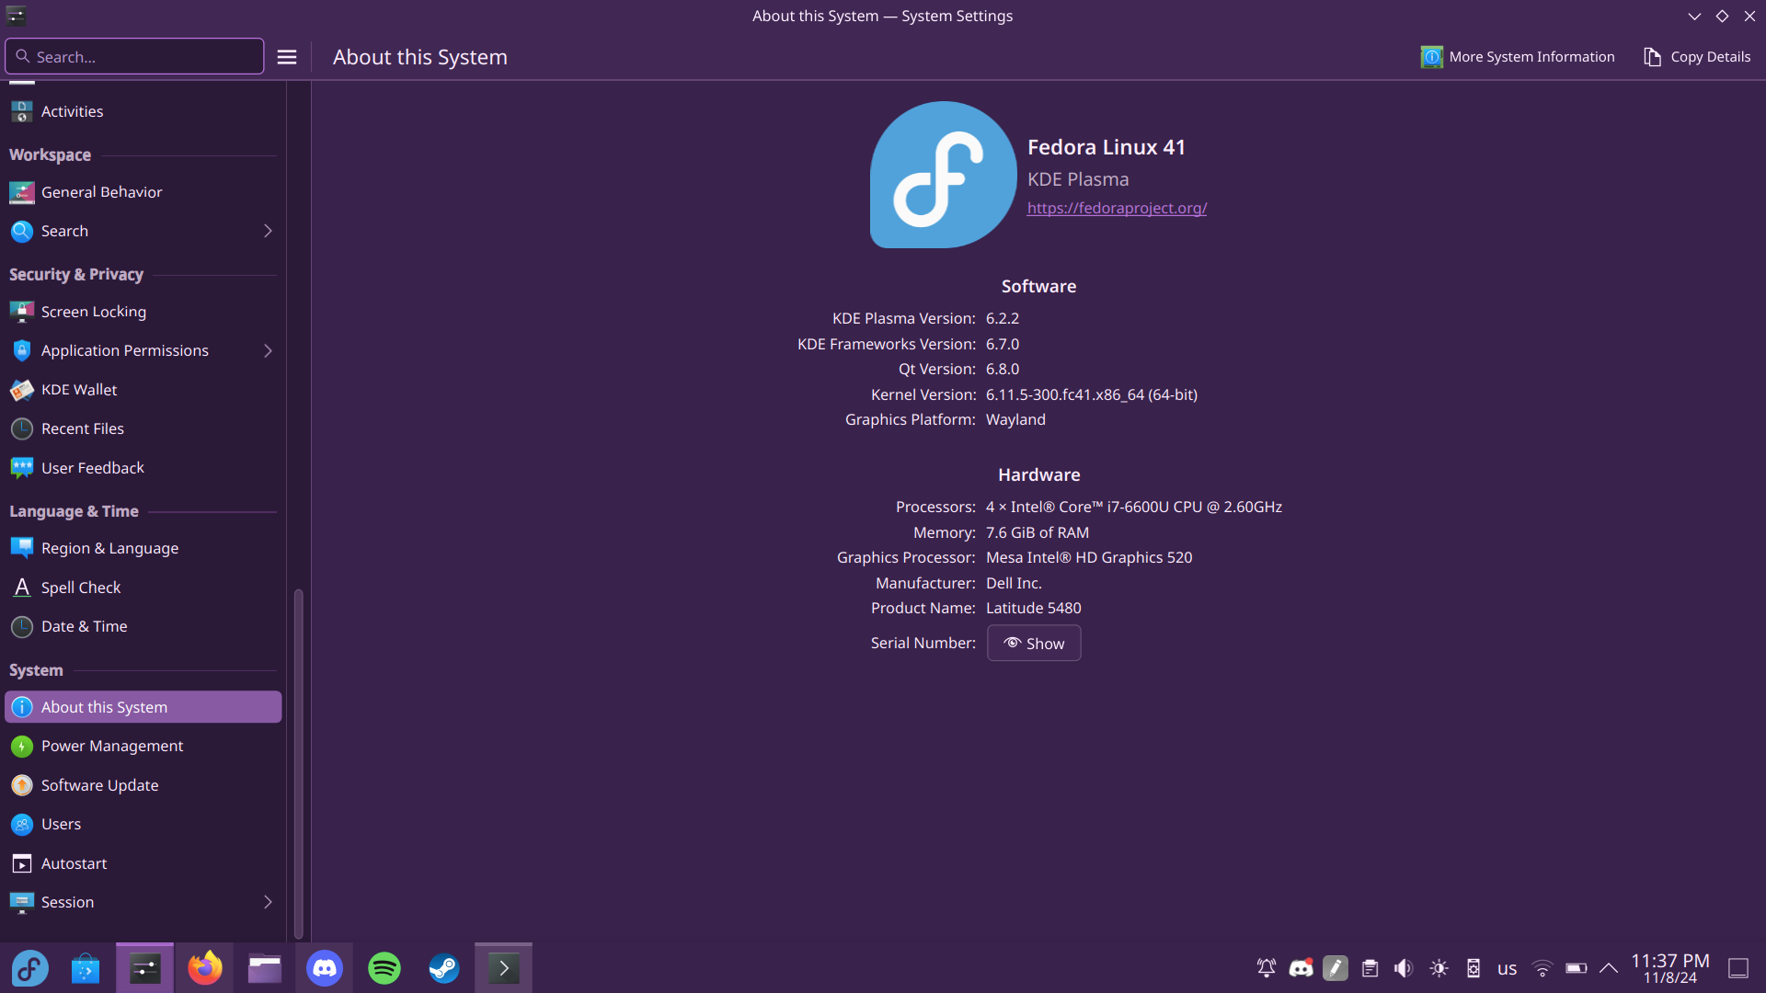Click the Latitude 5480 product name
The height and width of the screenshot is (993, 1766).
pos(1034,608)
